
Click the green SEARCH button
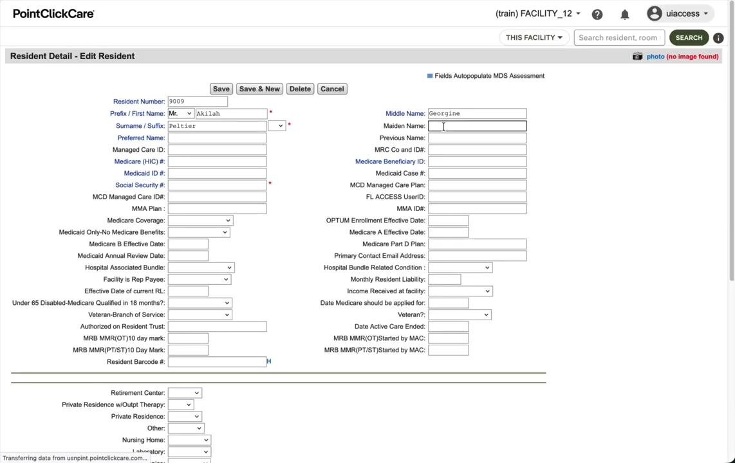pyautogui.click(x=689, y=37)
